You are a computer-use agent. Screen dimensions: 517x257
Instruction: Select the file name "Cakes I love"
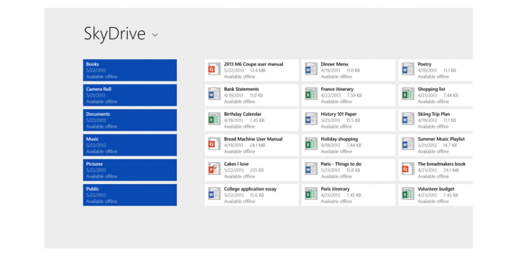(x=236, y=164)
